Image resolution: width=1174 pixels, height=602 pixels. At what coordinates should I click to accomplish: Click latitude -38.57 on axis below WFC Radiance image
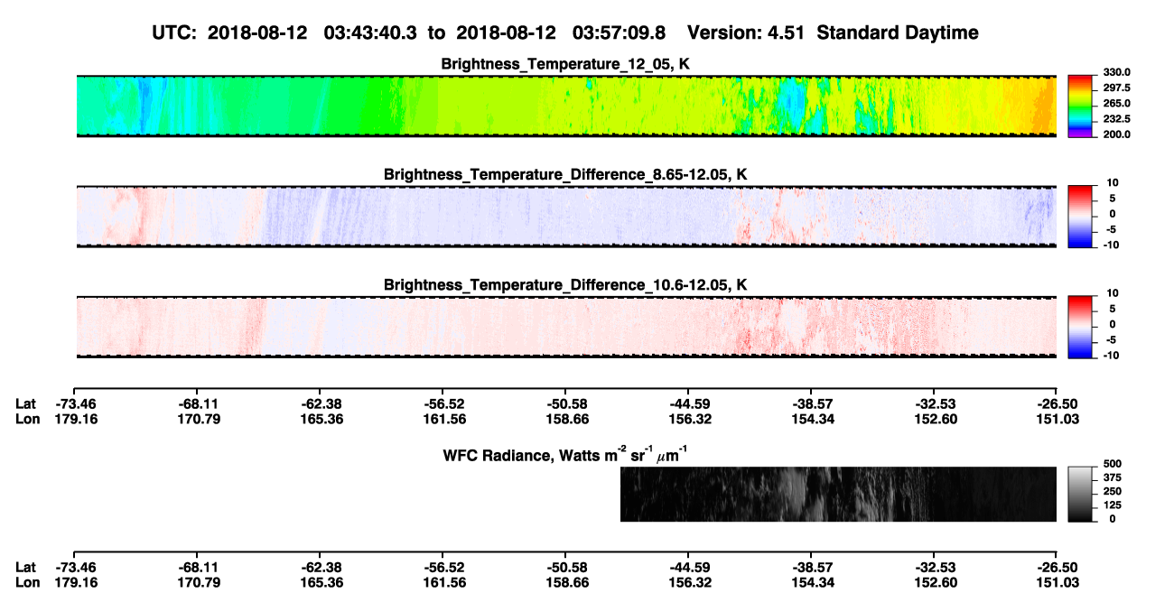(811, 568)
